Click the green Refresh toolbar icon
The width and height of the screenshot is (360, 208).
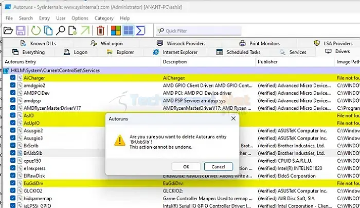pos(35,30)
